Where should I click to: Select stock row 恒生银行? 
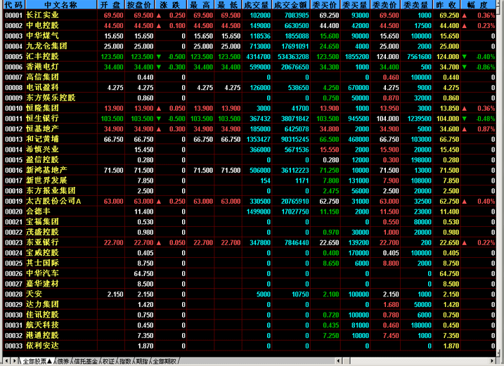250,118
